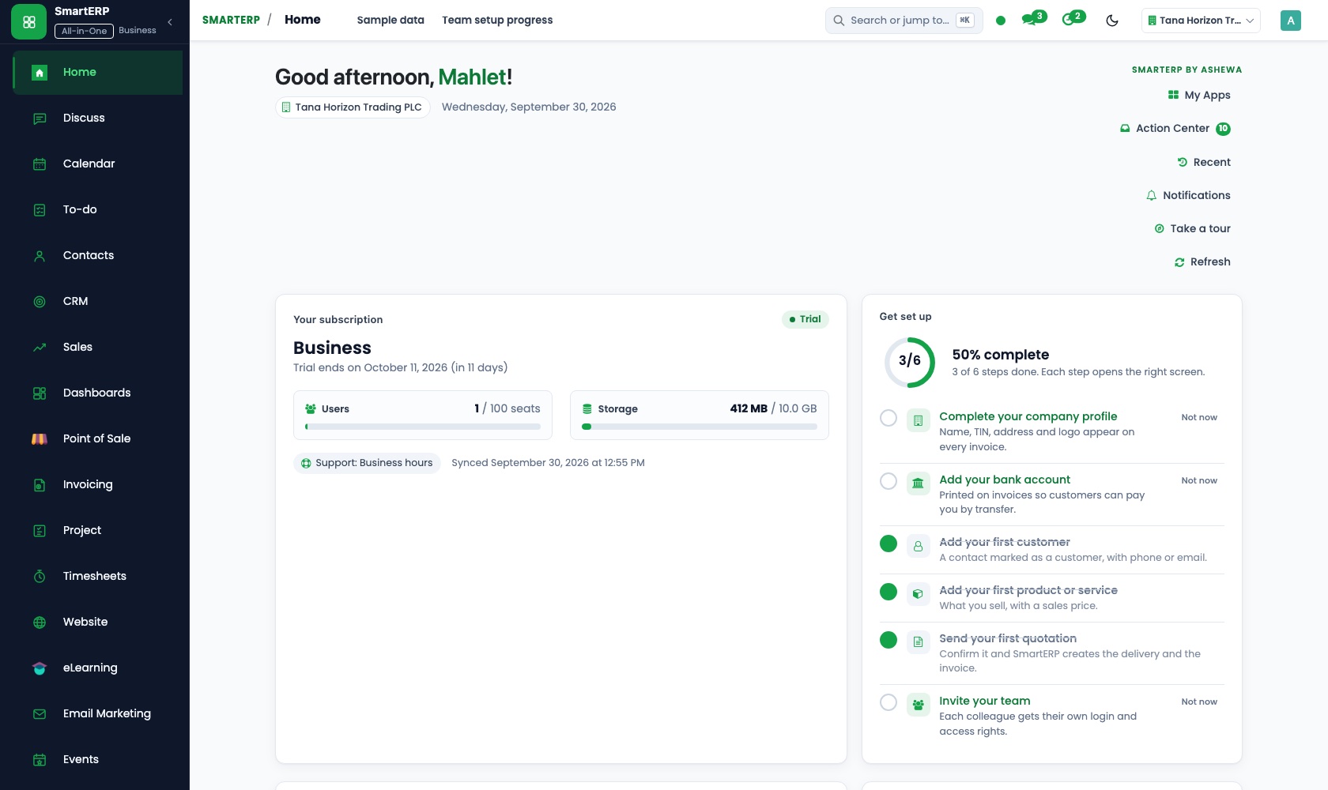Open the Calendar sidebar icon

click(x=40, y=164)
